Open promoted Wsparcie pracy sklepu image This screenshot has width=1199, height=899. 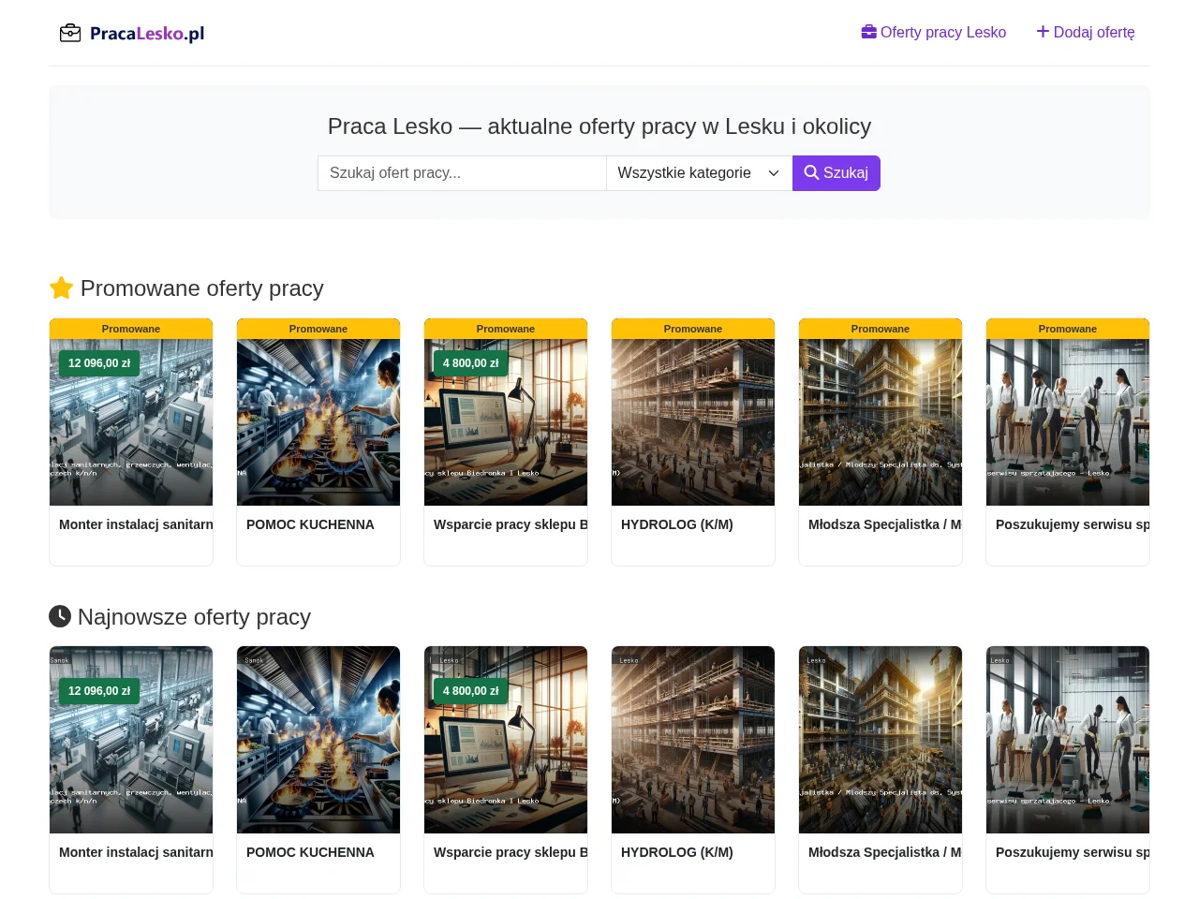pyautogui.click(x=506, y=422)
